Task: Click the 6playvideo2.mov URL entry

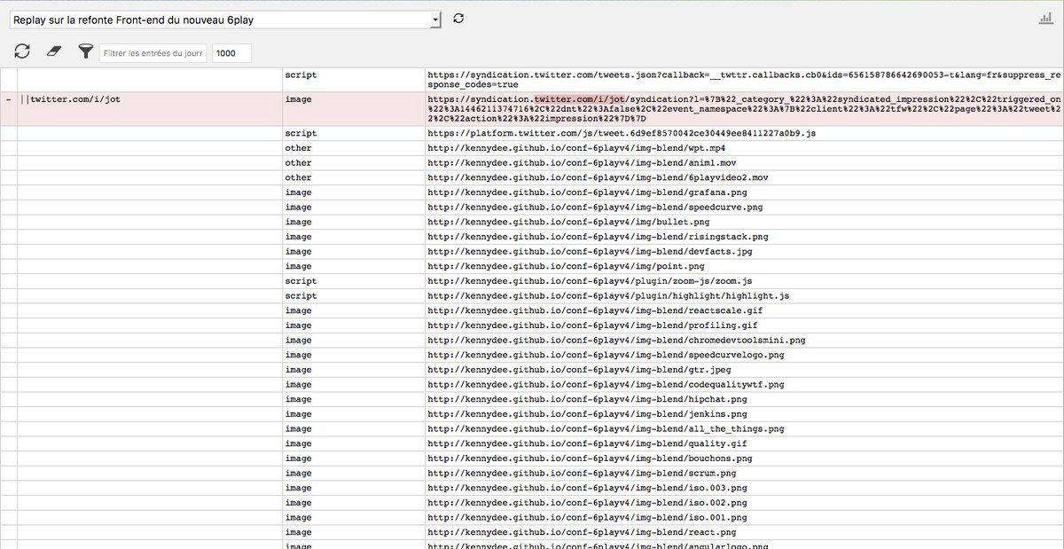Action: point(744,177)
